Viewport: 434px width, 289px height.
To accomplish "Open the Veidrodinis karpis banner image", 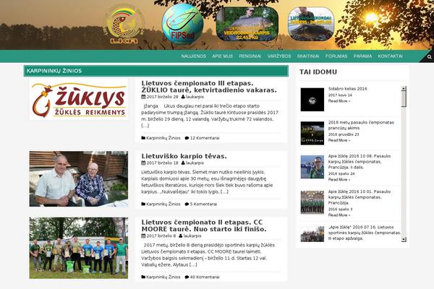I will pyautogui.click(x=247, y=24).
